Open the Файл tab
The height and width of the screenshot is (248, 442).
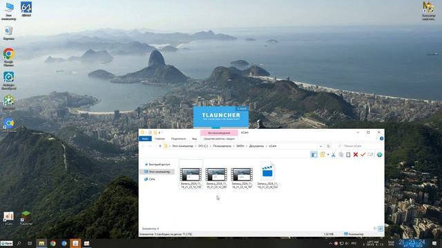145,138
